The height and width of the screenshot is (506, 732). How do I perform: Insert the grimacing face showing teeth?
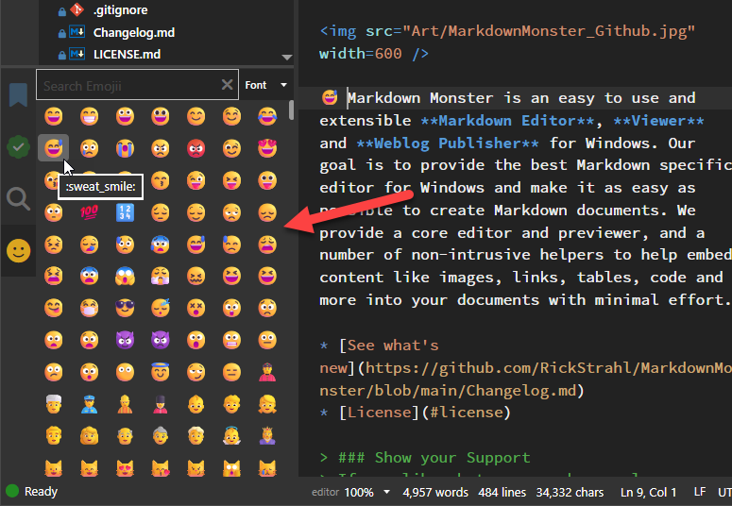click(x=231, y=340)
